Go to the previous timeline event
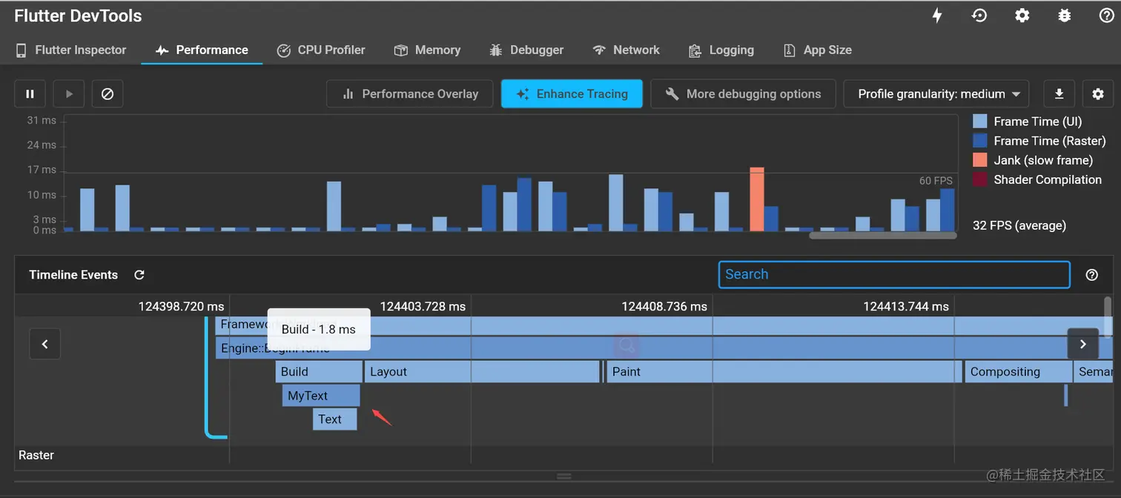1121x498 pixels. pos(45,344)
